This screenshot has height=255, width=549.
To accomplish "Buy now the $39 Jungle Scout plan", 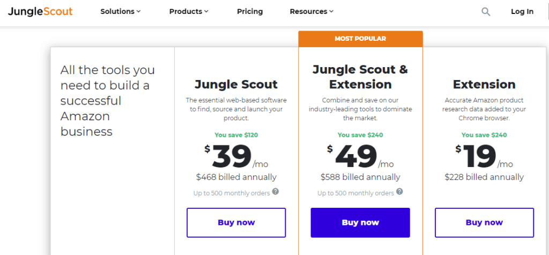I will pos(236,223).
